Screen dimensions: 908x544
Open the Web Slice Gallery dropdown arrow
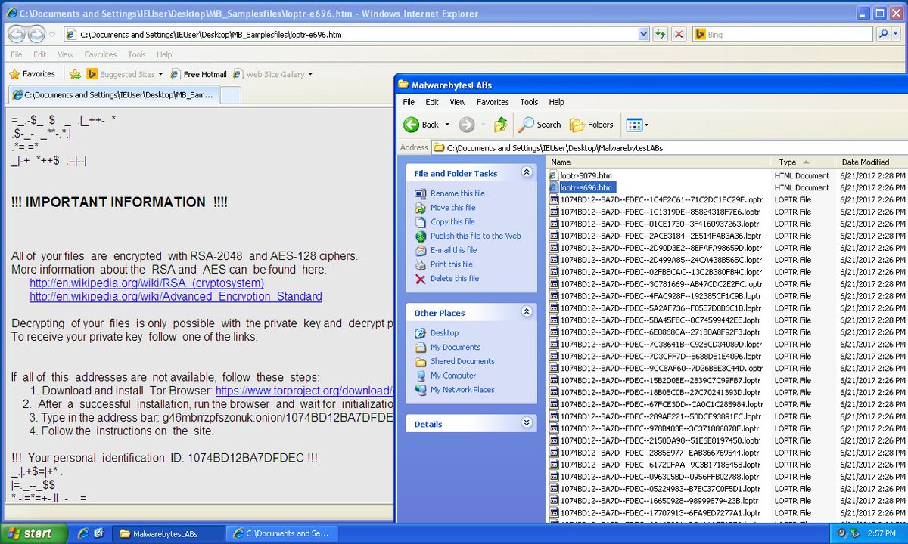[310, 74]
